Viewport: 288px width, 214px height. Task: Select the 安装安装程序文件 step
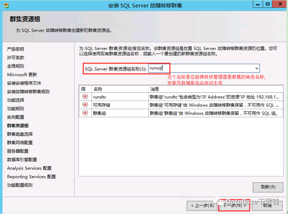pos(24,83)
